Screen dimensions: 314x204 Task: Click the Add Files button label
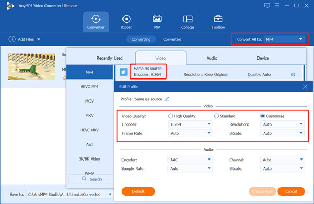click(26, 39)
